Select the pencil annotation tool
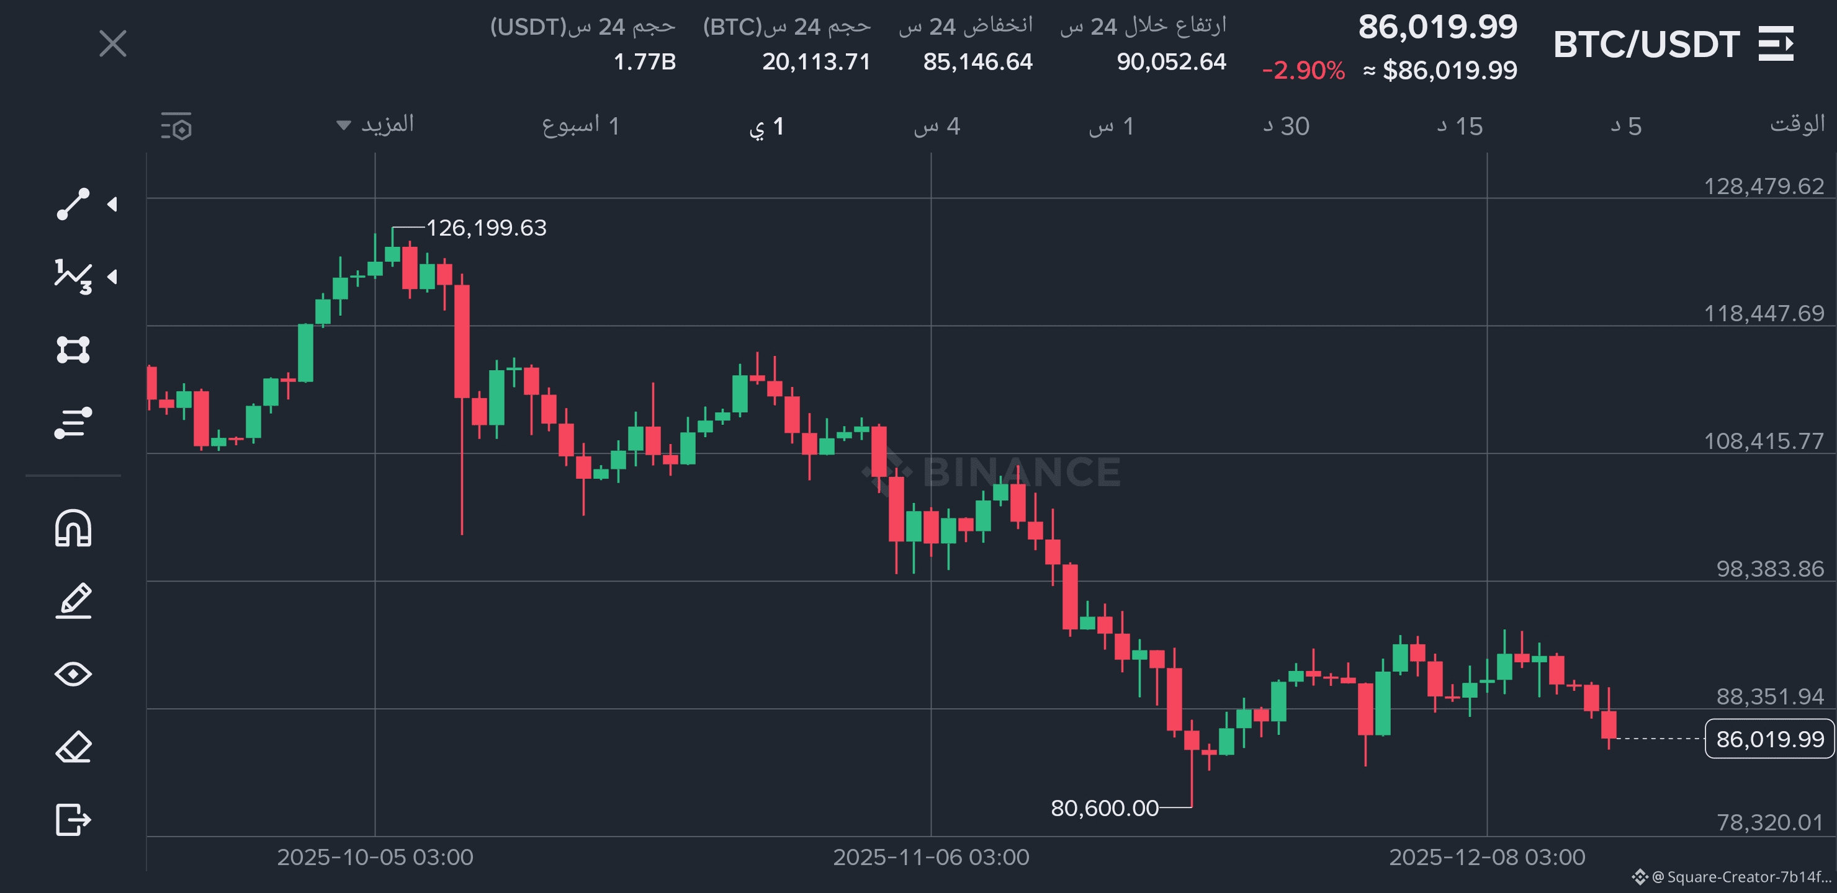This screenshot has width=1837, height=893. pos(73,601)
